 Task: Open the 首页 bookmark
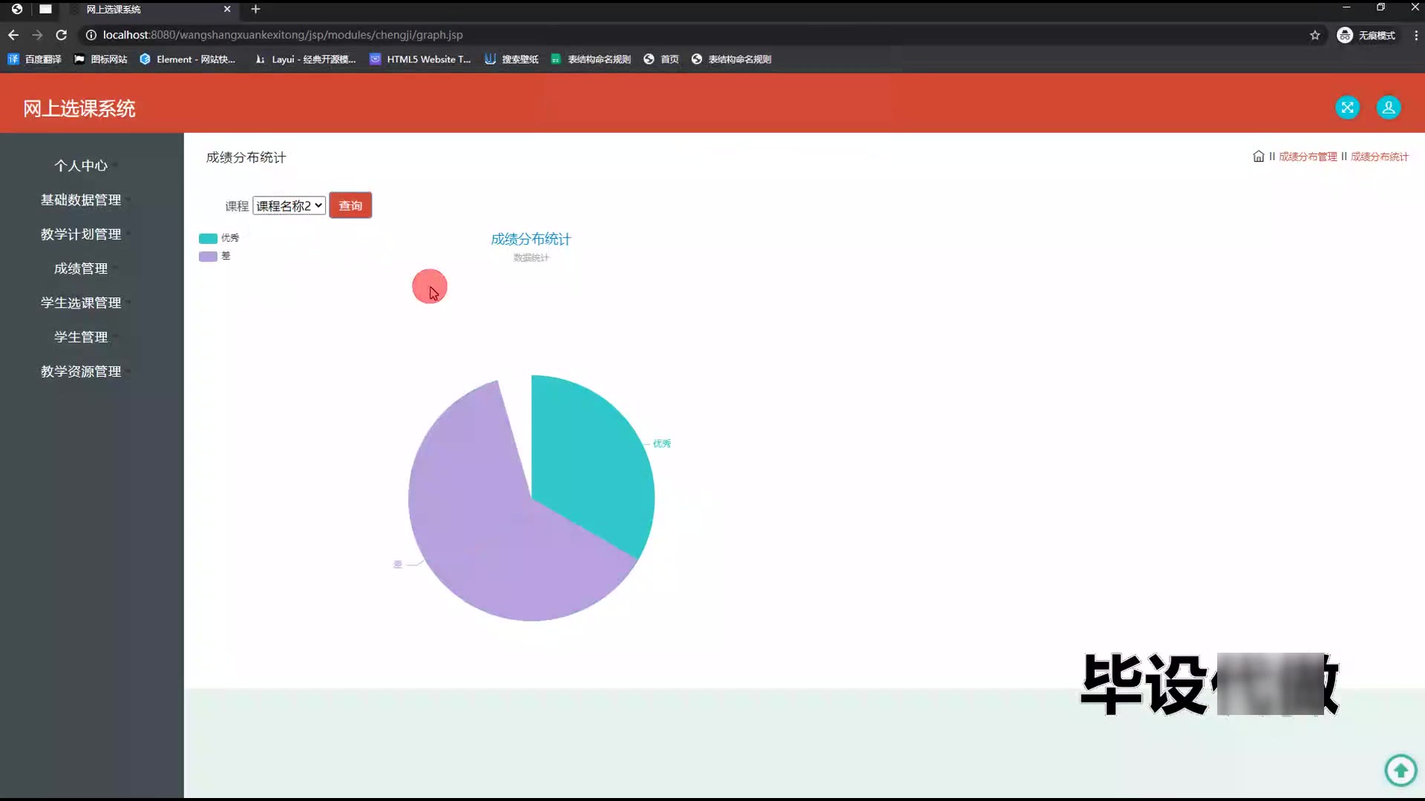pos(661,59)
